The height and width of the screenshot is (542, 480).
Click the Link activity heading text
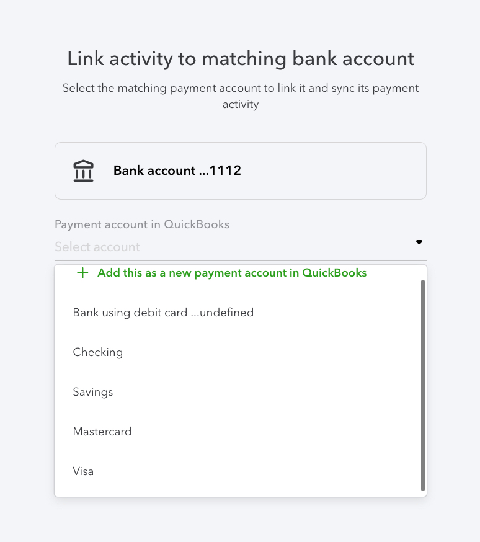[240, 59]
